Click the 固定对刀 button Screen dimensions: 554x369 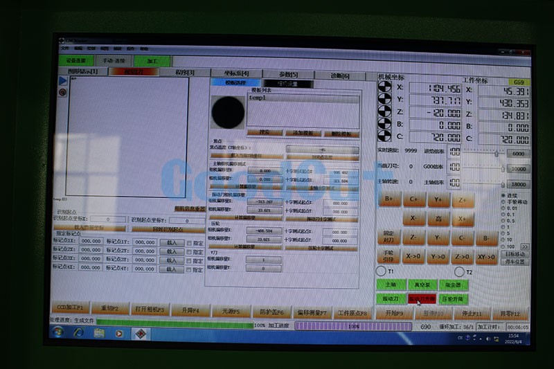(388, 237)
